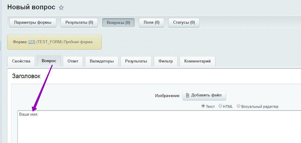301x143 pixels.
Task: Open the Поля (0) section
Action: click(x=152, y=23)
